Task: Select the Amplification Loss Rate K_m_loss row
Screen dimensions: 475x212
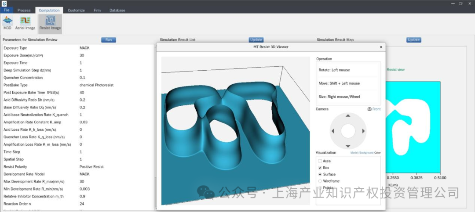Action: (x=79, y=144)
